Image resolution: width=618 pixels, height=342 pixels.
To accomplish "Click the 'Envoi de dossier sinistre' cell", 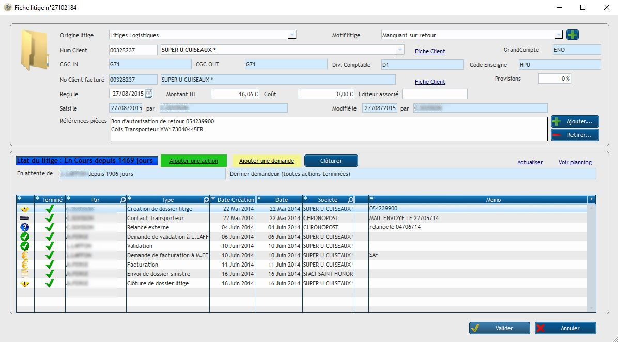I will [168, 274].
